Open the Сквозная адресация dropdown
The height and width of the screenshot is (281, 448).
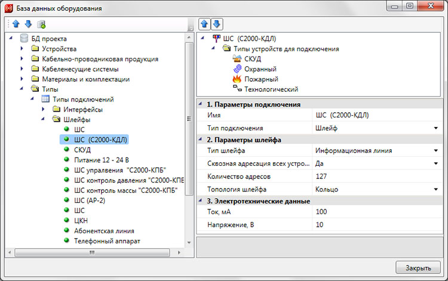tap(435, 163)
